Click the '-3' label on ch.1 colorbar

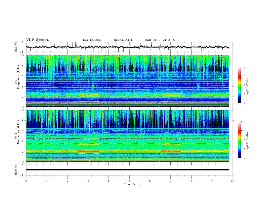[244, 67]
